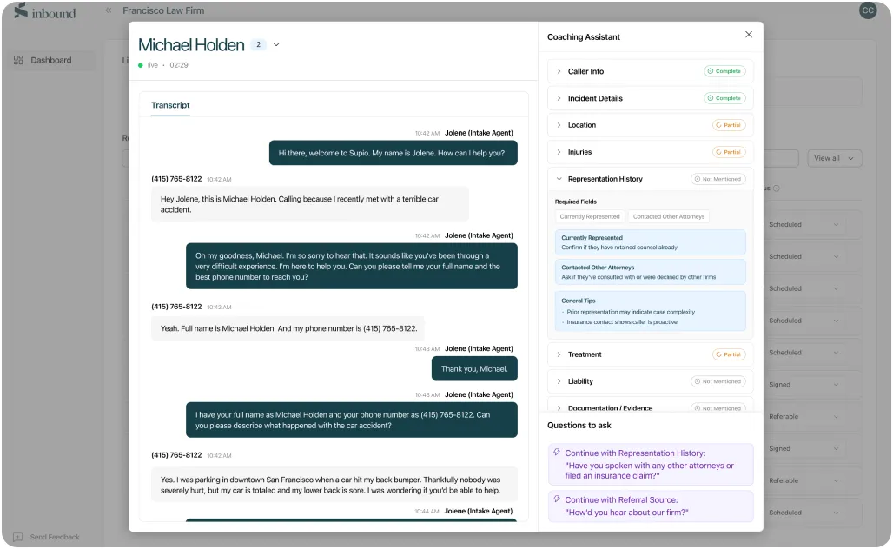Click Currently Represented field chip
The width and height of the screenshot is (893, 549).
point(590,216)
